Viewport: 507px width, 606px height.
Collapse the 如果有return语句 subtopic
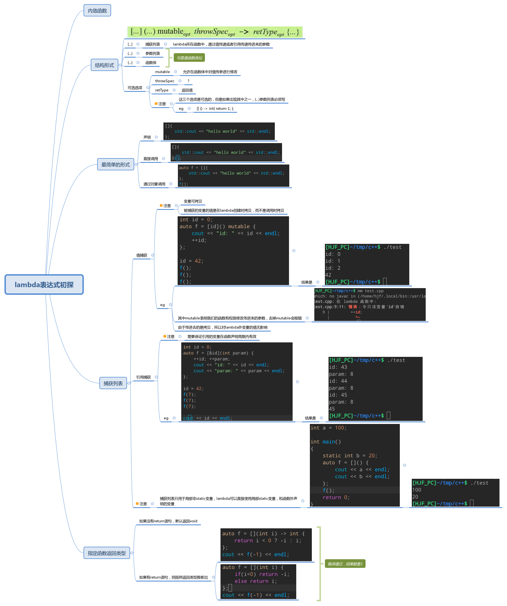214,577
